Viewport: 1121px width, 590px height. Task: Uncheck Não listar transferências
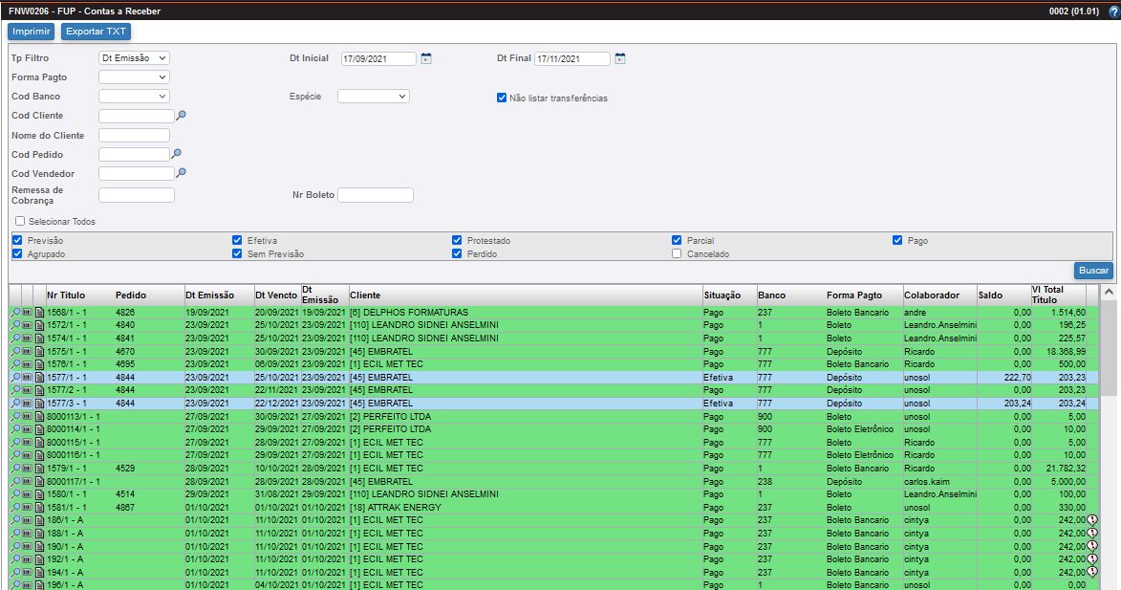click(502, 98)
